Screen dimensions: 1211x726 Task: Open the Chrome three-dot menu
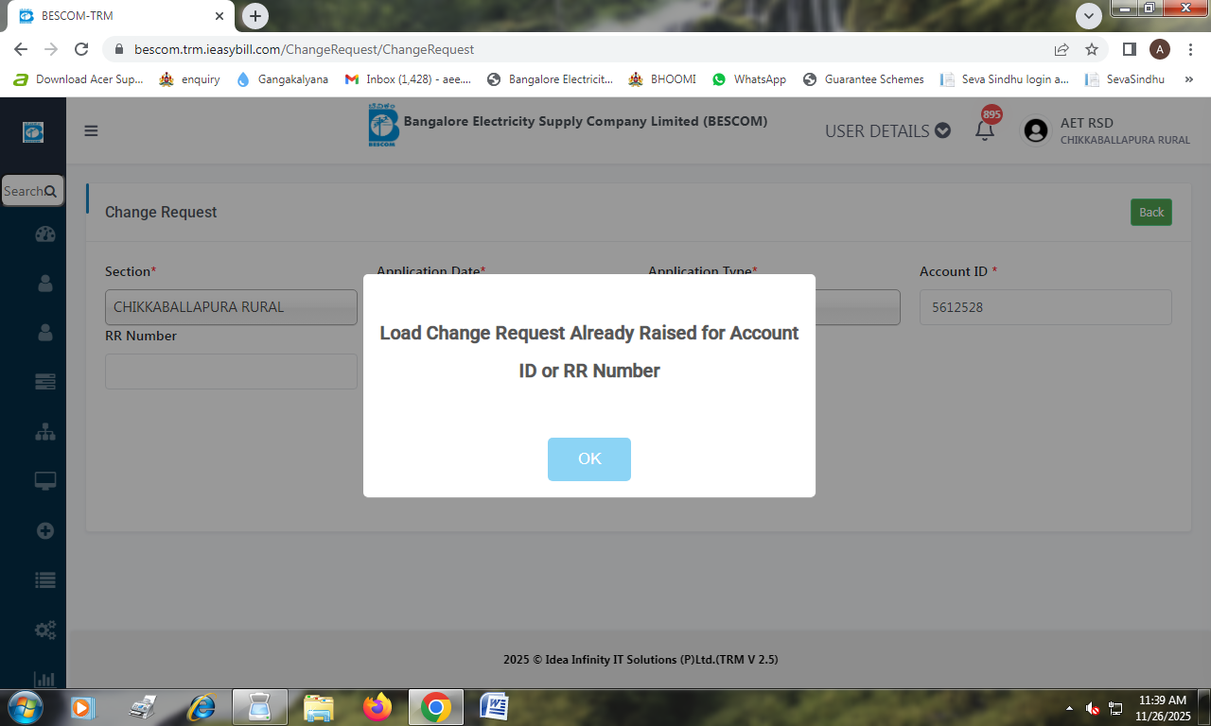point(1189,49)
